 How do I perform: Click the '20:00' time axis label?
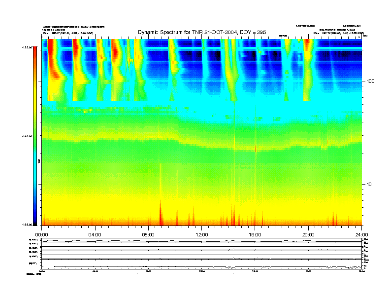pyautogui.click(x=308, y=235)
